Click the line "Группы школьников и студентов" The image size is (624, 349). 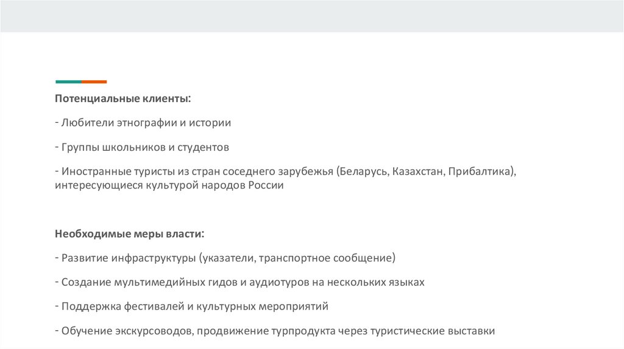tap(145, 147)
